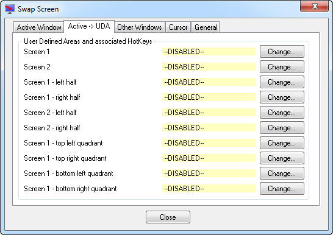Change the hotkey for Screen 1
The image size is (333, 235).
pos(282,52)
